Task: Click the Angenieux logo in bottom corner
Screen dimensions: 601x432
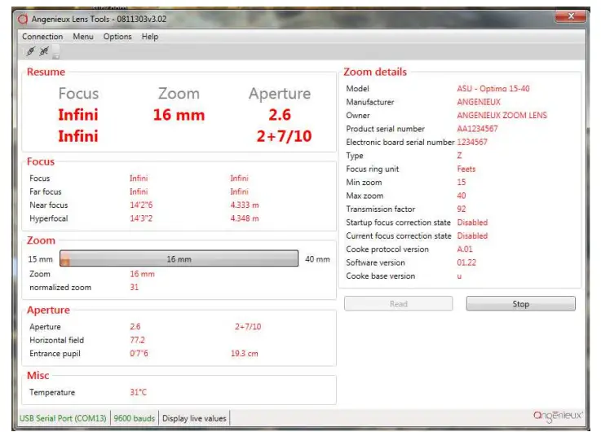Action: click(558, 417)
